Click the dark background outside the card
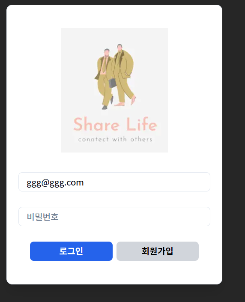The image size is (245, 302). [233, 150]
